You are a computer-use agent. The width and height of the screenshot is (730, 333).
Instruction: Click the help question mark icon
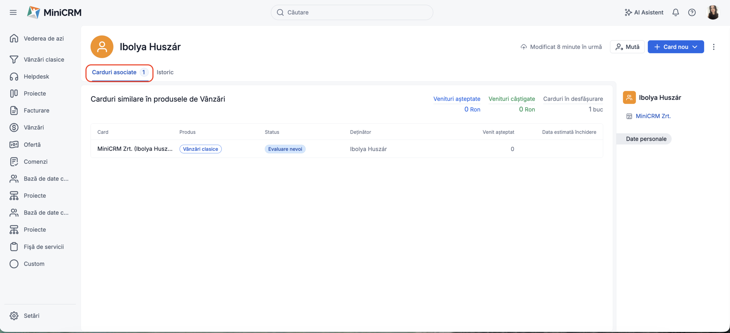coord(692,12)
